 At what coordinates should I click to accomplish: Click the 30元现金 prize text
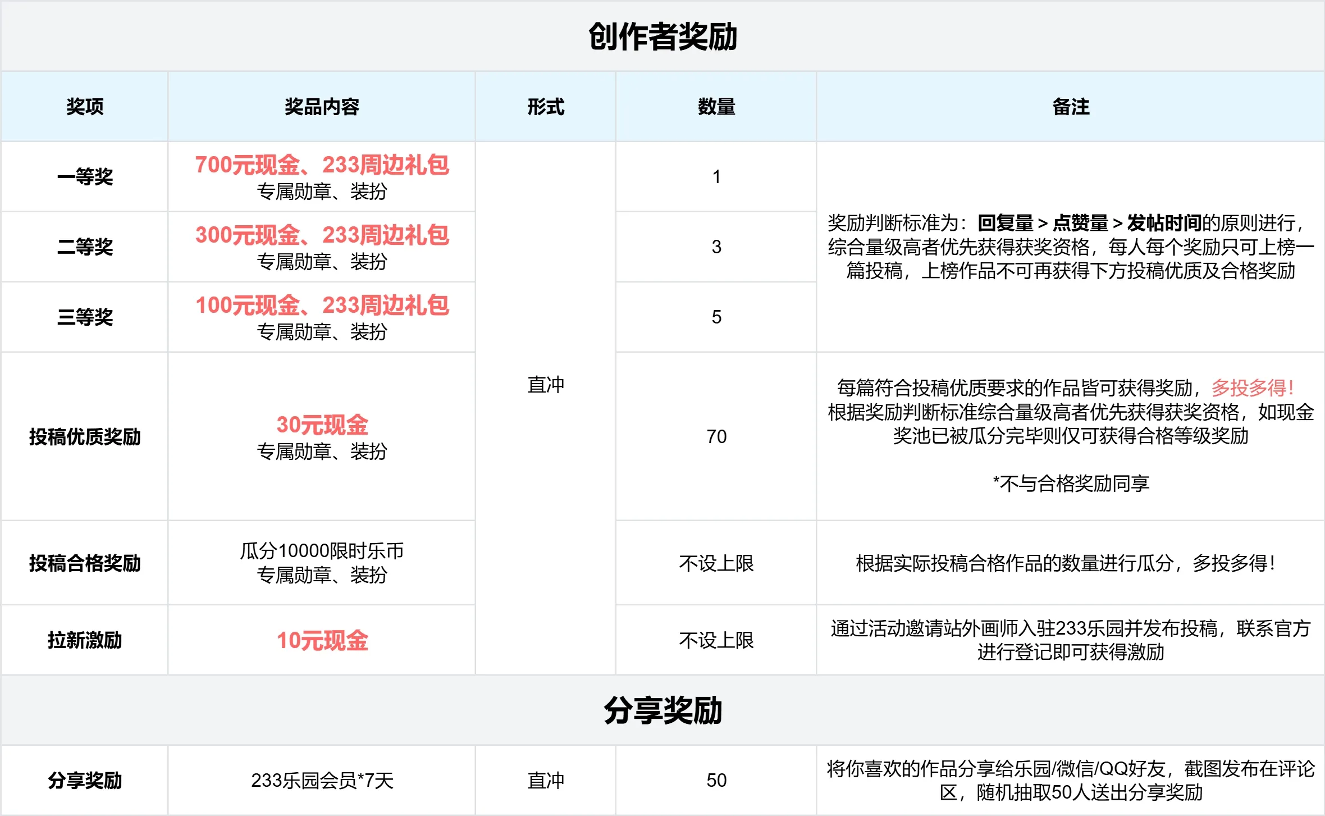322,425
